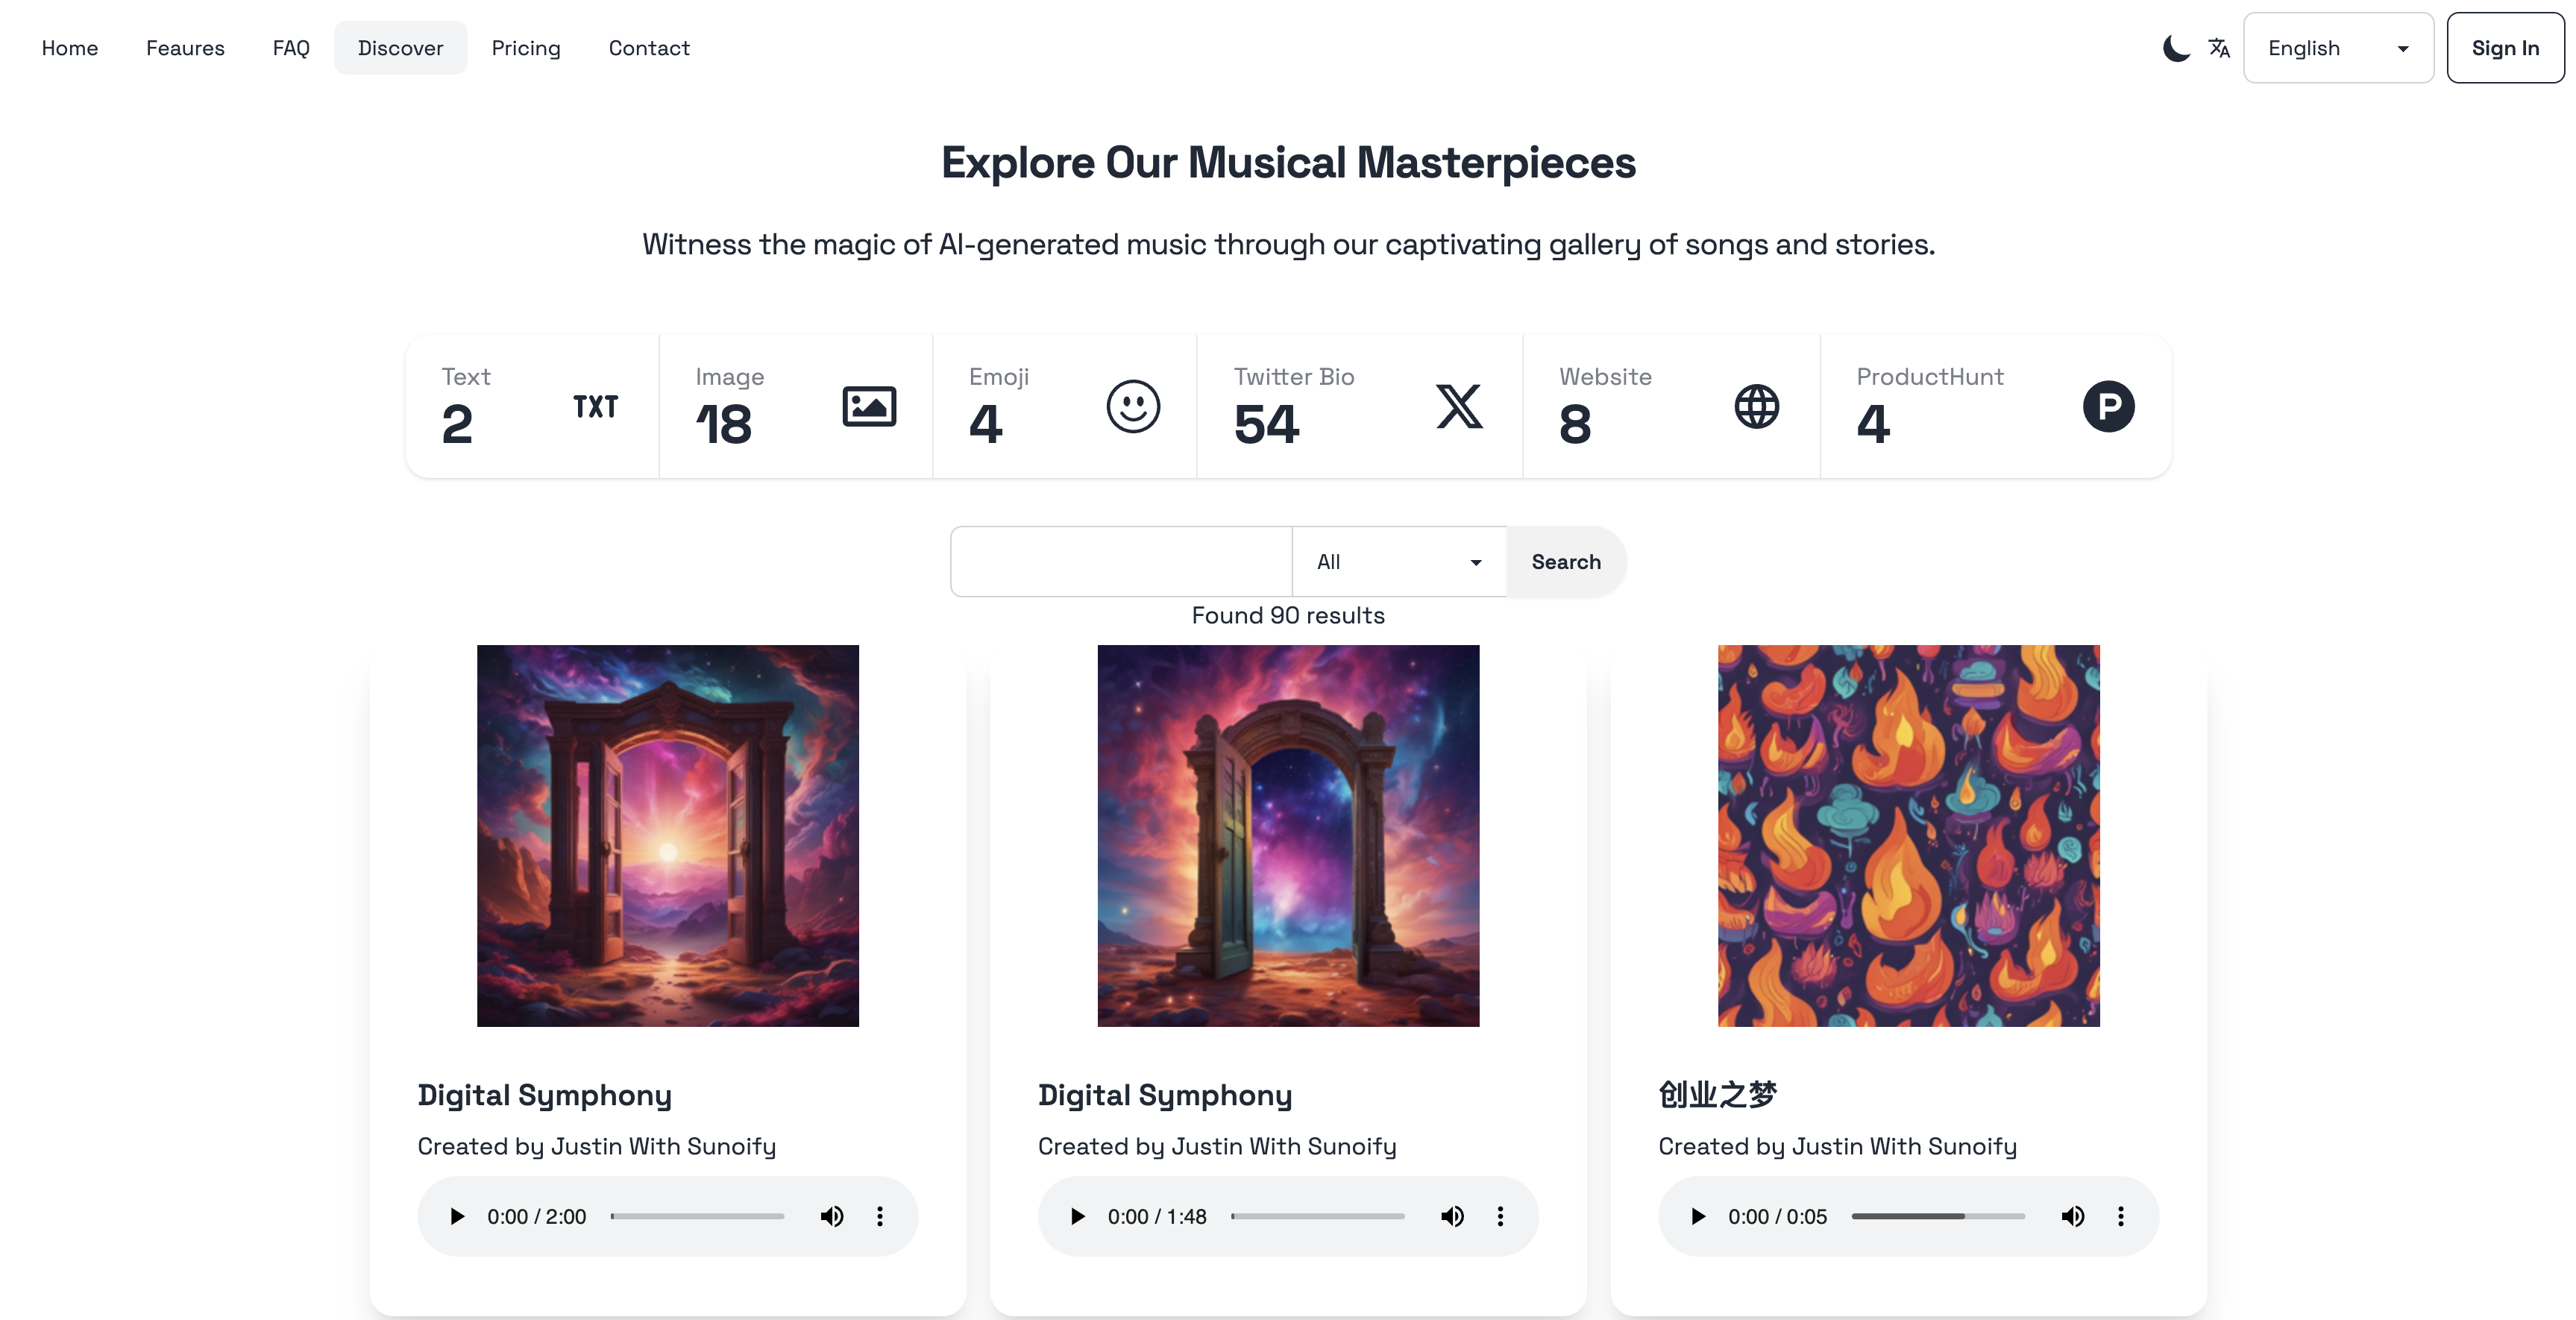Viewport: 2576px width, 1320px height.
Task: Click the translate language icon
Action: [2219, 48]
